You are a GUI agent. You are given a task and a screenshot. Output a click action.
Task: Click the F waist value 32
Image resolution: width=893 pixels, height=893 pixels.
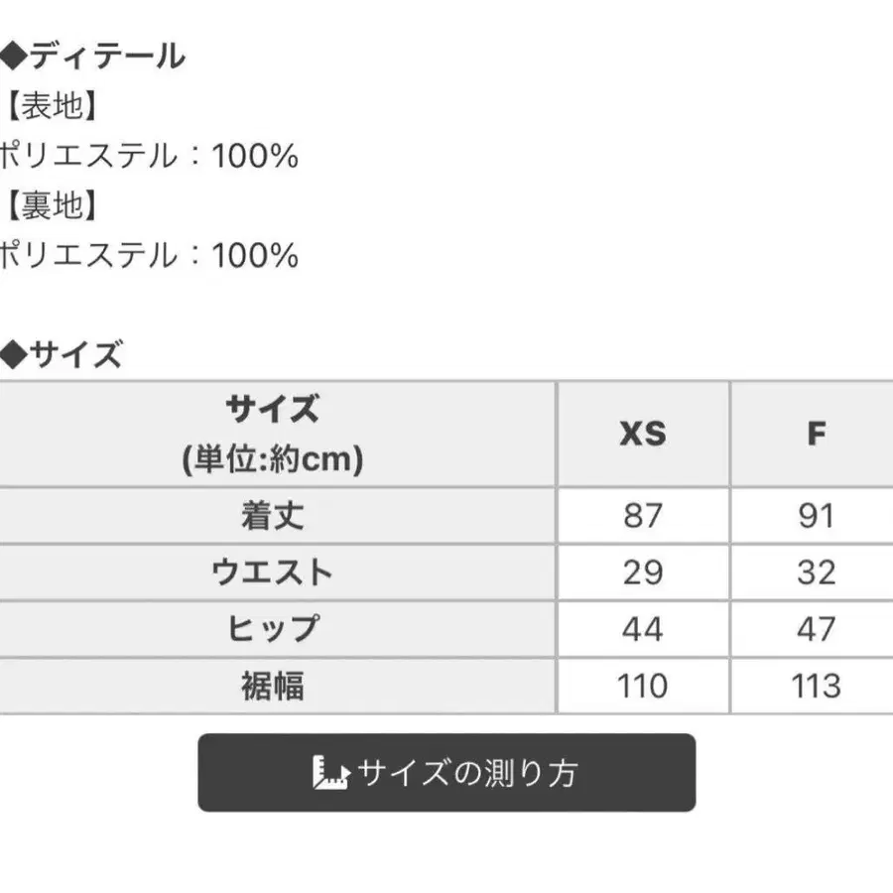(817, 573)
